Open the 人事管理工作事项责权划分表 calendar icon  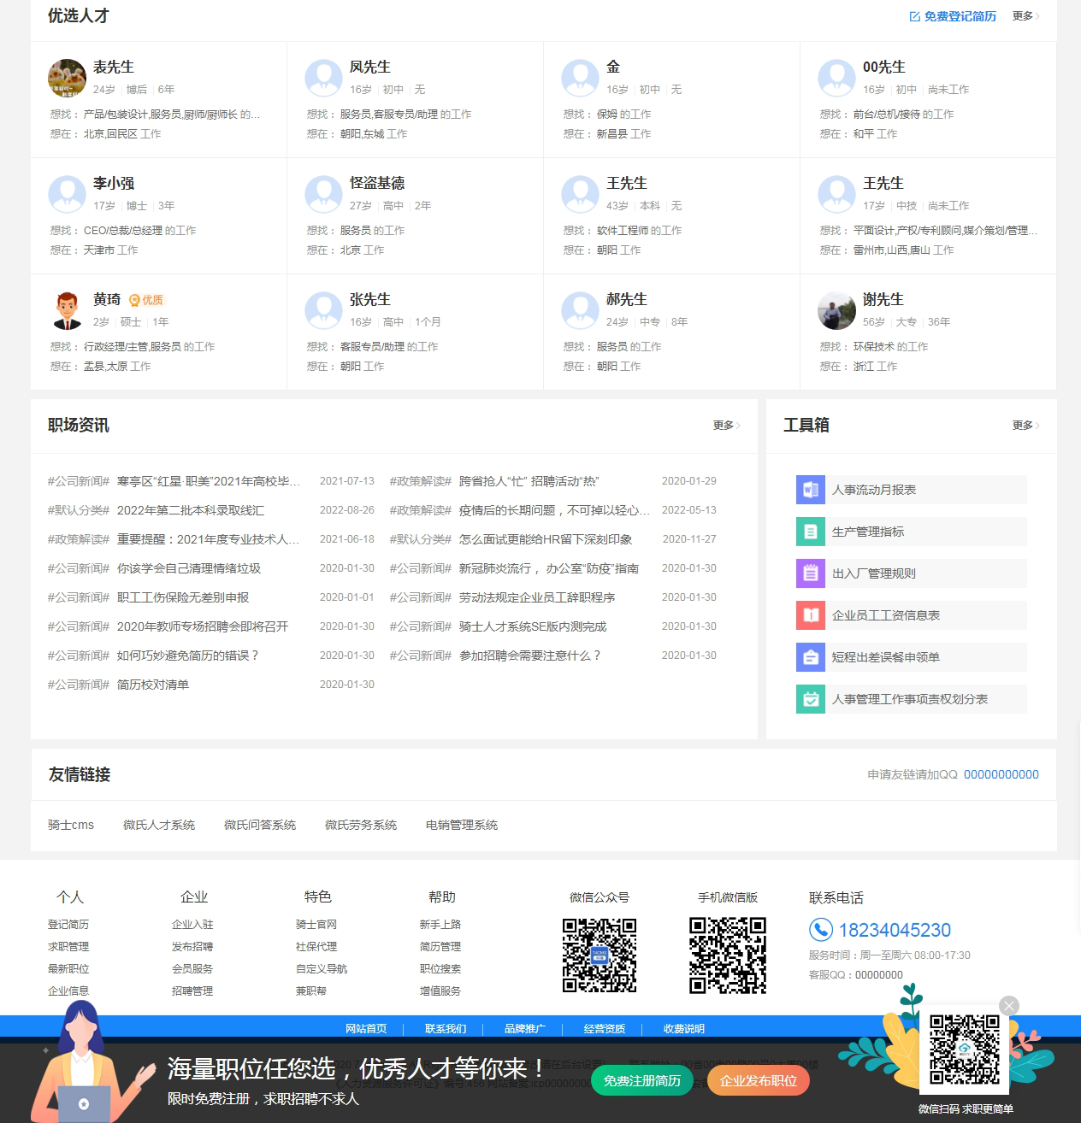tap(810, 699)
